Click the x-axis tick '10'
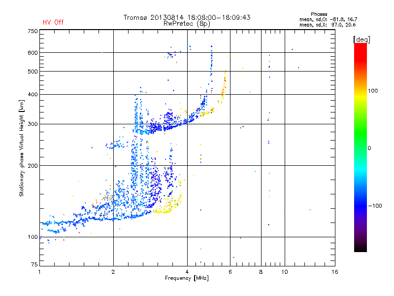394x296 pixels. click(x=285, y=272)
